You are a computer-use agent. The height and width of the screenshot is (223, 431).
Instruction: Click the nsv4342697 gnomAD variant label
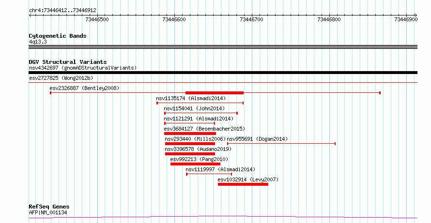point(83,68)
